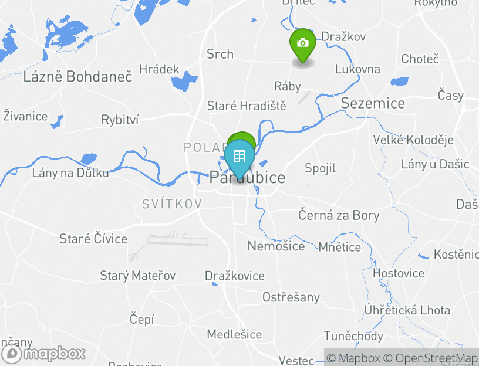
Task: Click the Úhřetická Lhota label
Action: [x=407, y=310]
